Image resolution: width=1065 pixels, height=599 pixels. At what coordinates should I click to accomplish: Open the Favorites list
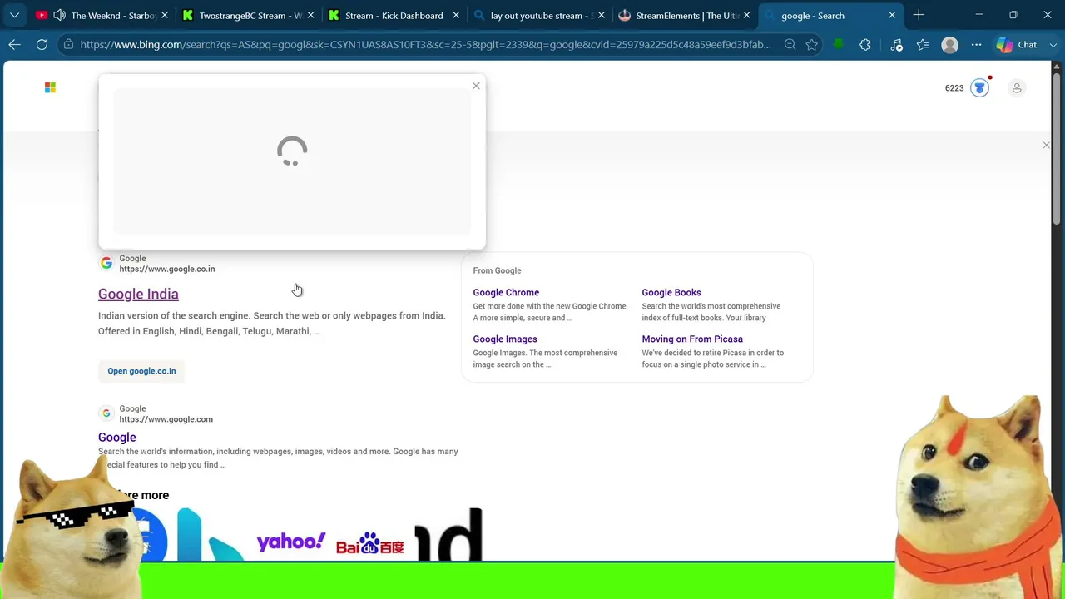pos(923,45)
